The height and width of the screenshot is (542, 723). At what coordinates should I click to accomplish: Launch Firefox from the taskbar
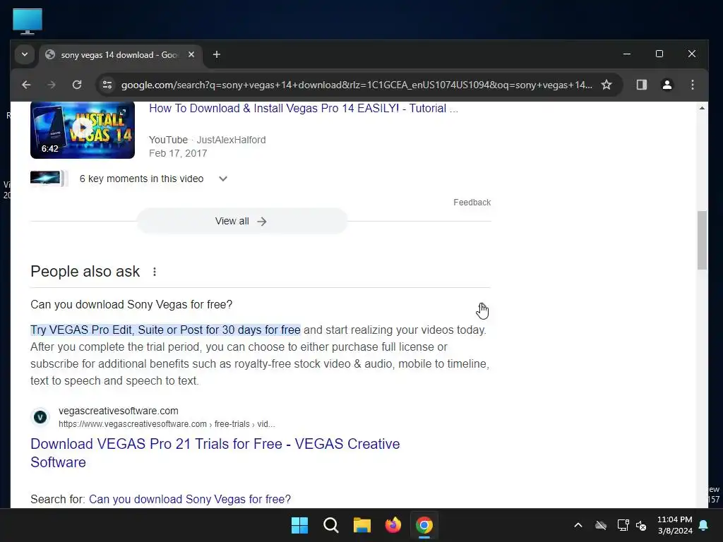(x=393, y=525)
